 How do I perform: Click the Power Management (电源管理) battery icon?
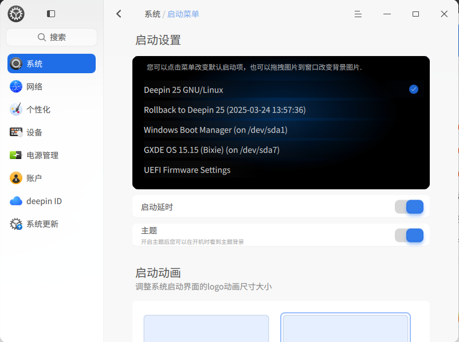(x=16, y=155)
